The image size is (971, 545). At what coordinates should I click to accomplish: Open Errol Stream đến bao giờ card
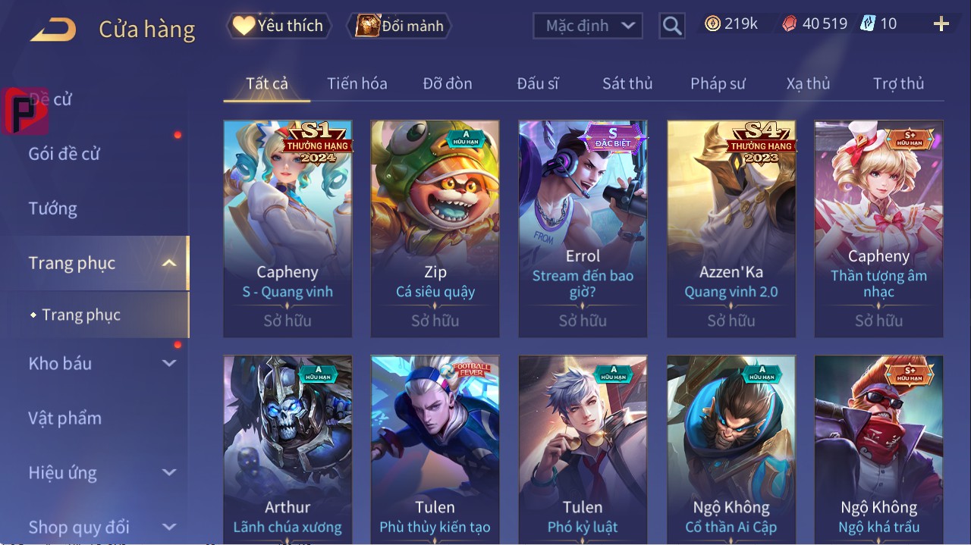point(583,228)
